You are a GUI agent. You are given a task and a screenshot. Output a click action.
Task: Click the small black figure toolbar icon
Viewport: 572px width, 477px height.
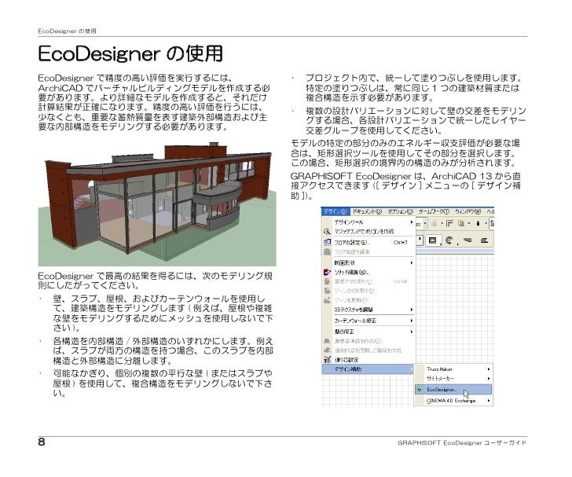478,223
